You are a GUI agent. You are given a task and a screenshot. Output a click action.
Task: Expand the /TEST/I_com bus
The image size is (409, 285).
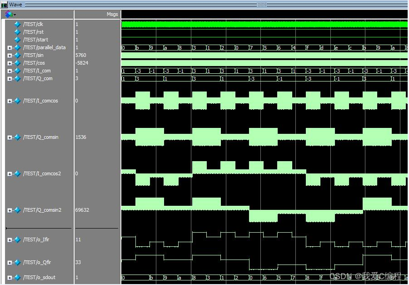pos(10,71)
